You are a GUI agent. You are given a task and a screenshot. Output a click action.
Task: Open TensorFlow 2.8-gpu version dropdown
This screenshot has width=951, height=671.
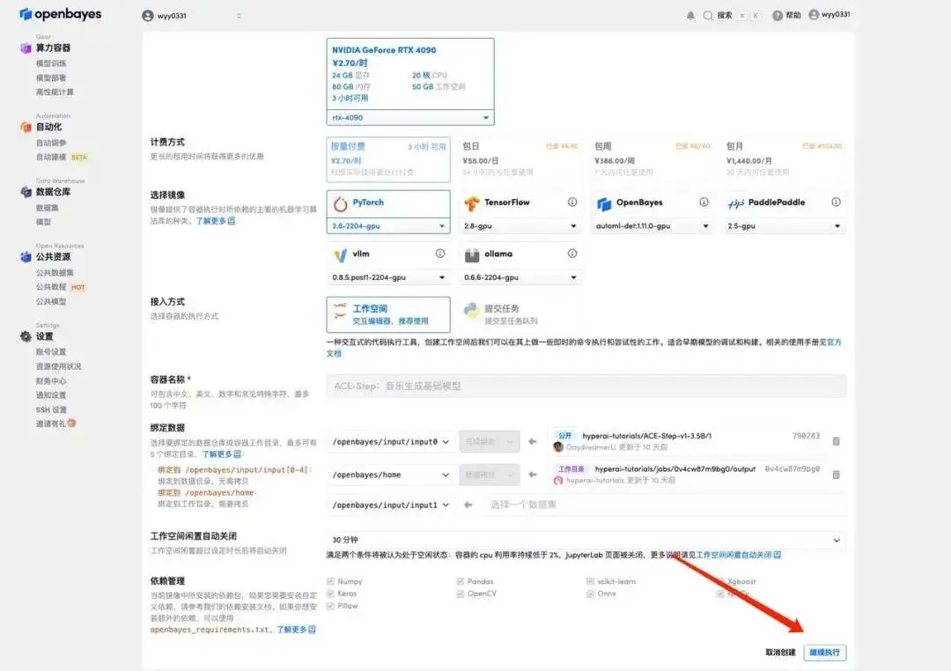[x=520, y=225]
